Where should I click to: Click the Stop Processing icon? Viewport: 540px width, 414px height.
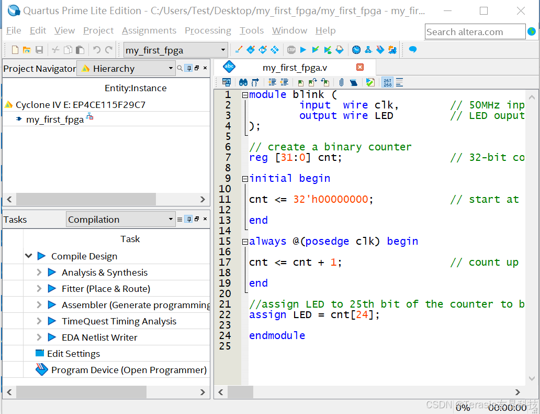click(x=291, y=50)
